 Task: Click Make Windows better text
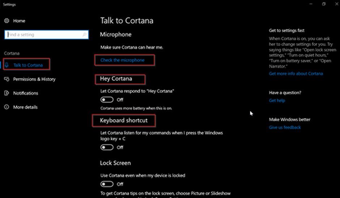[x=289, y=120]
